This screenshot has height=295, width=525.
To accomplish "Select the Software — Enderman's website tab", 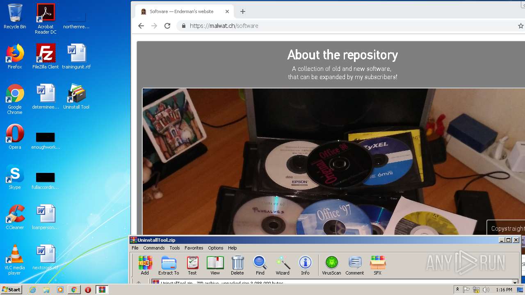I will (x=185, y=11).
